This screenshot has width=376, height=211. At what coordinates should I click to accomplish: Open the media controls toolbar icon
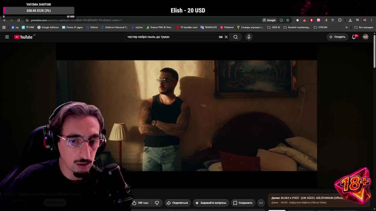357,20
